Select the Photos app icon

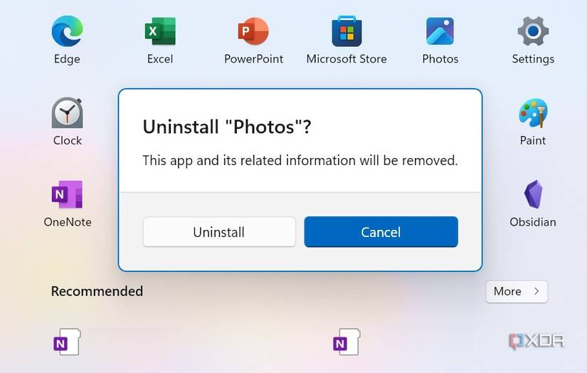tap(440, 32)
